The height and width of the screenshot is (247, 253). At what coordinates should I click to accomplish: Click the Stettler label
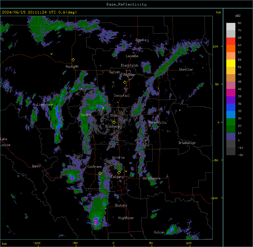pos(186,70)
